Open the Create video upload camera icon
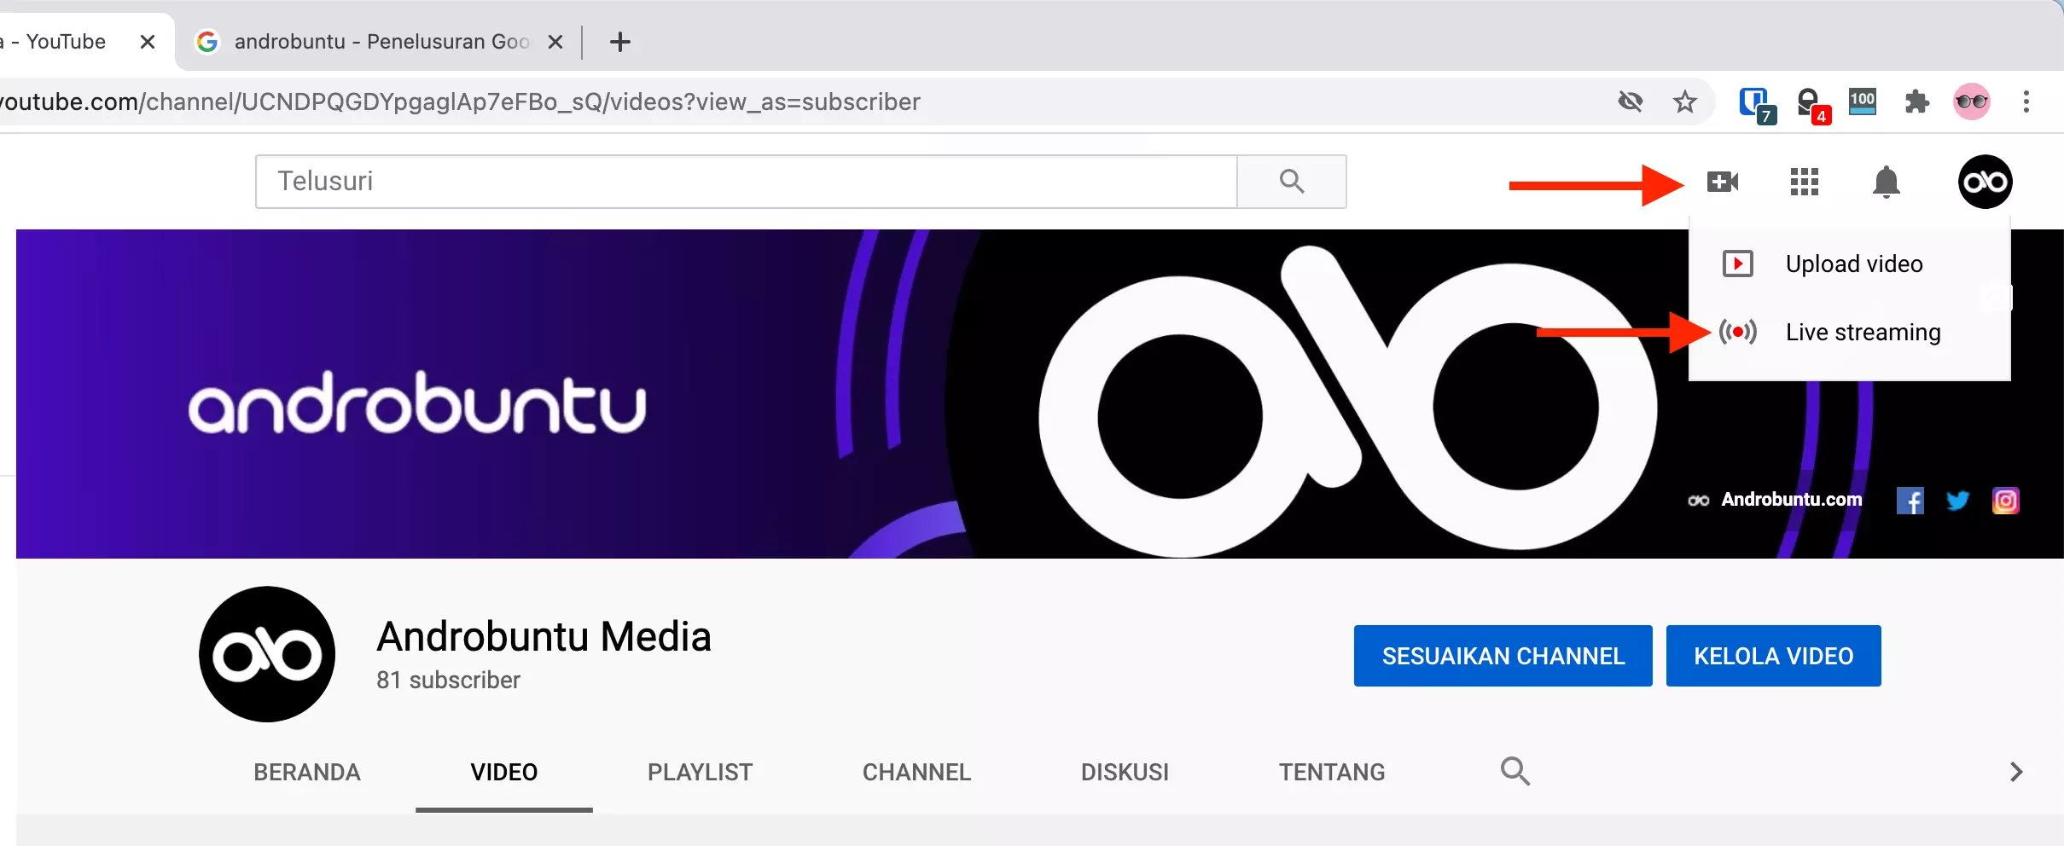Screen dimensions: 2064x846 1723,182
